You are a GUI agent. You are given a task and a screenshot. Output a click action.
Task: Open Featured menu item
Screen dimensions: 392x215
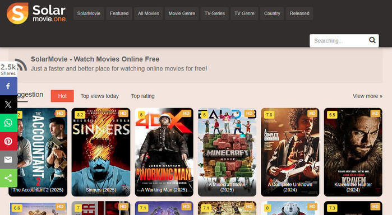(119, 13)
